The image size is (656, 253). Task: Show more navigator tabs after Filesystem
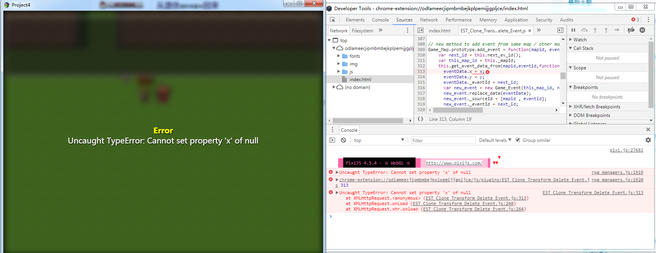pyautogui.click(x=380, y=30)
